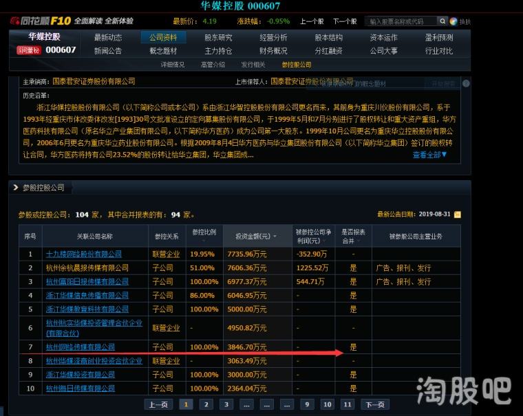Select the 发行相关 sub-tab
The image size is (523, 416).
(x=253, y=65)
